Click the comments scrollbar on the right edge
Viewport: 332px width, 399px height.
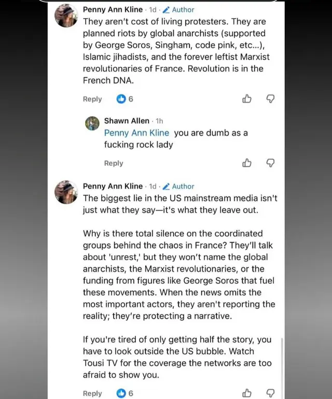[x=282, y=366]
